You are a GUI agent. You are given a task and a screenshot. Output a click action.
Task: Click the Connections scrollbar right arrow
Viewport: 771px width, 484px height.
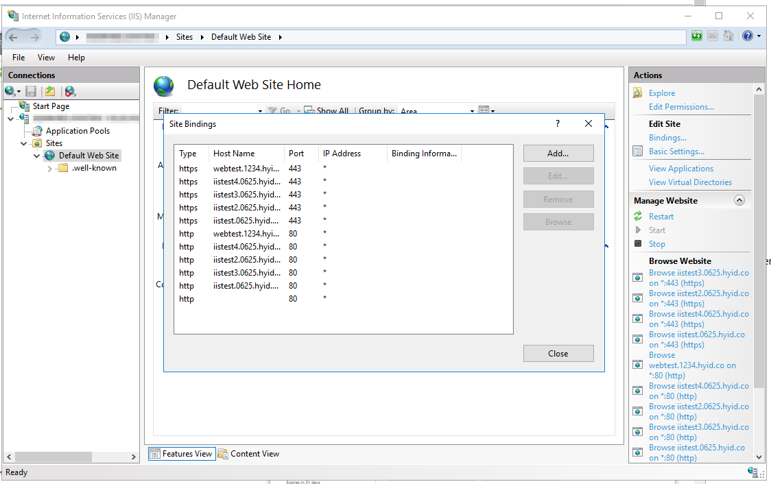133,457
